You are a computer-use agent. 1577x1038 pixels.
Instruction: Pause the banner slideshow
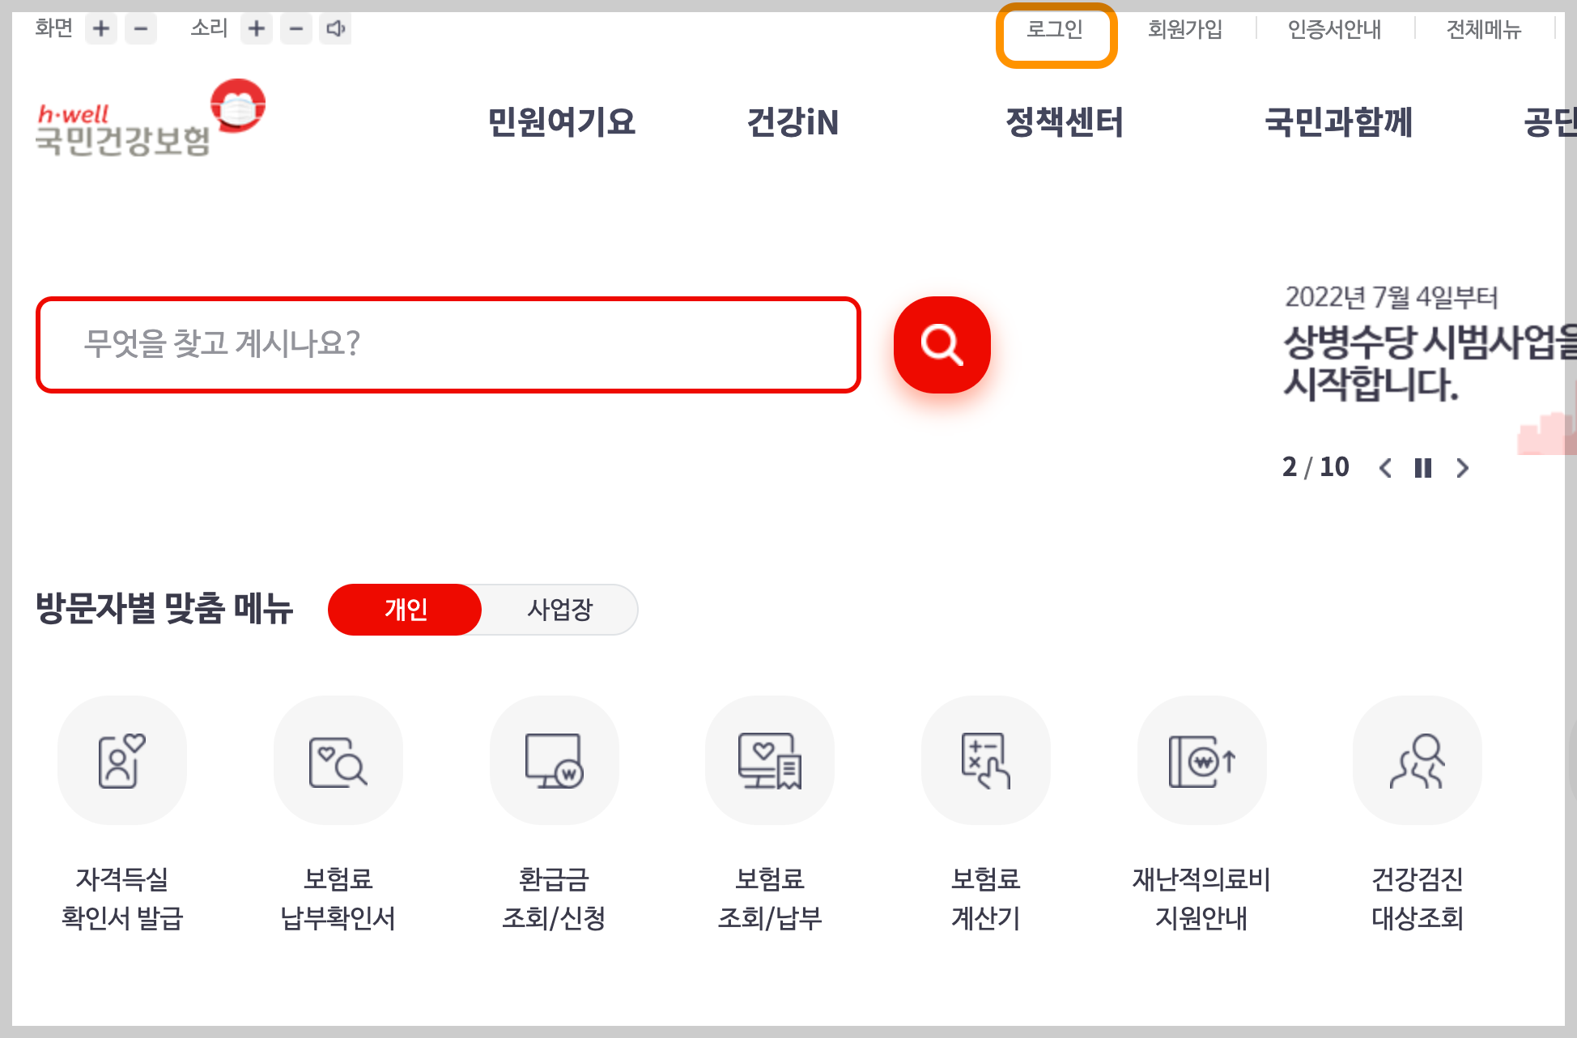[1423, 468]
